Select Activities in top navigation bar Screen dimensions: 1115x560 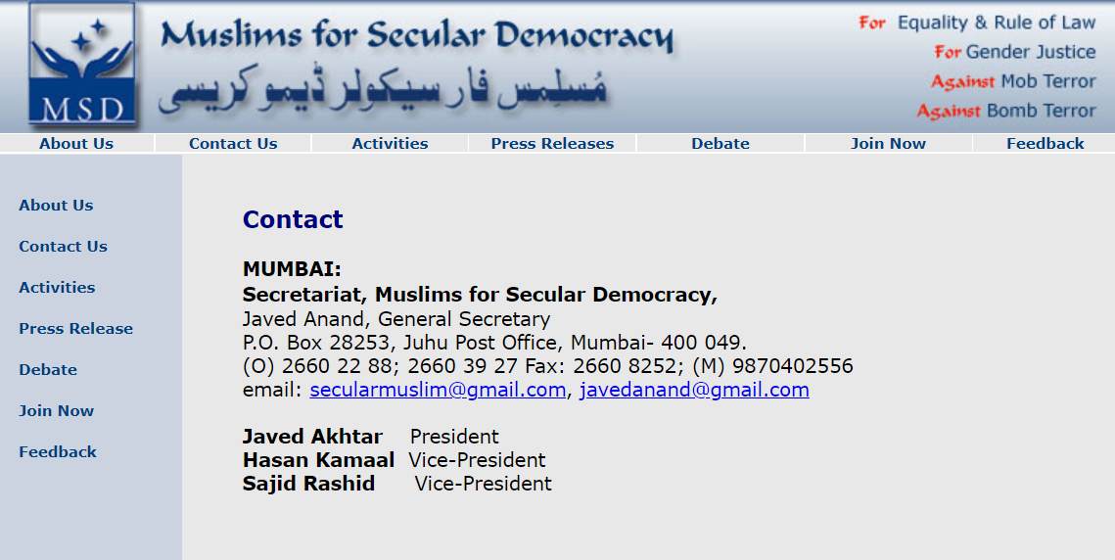click(x=390, y=143)
